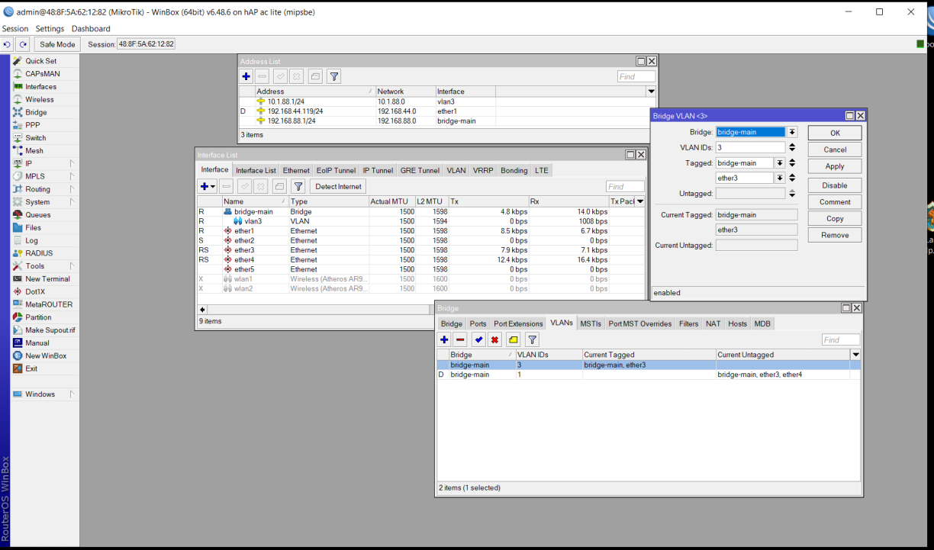
Task: Open Manual from sidebar
Action: 37,343
